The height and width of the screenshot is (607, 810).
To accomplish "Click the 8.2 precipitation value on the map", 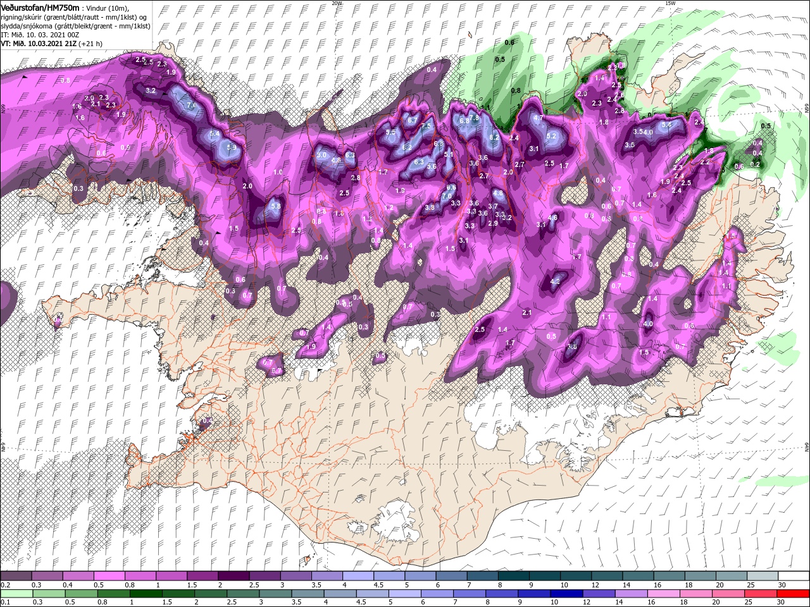I will tap(495, 137).
